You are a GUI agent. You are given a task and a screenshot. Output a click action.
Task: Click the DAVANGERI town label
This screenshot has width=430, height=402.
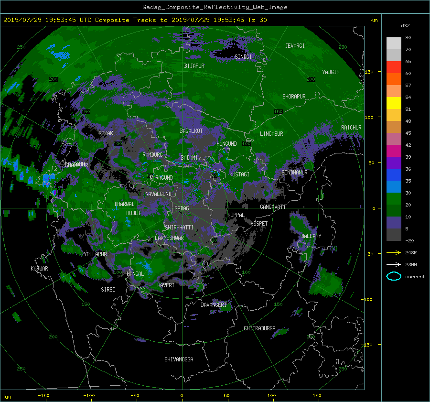(x=214, y=305)
